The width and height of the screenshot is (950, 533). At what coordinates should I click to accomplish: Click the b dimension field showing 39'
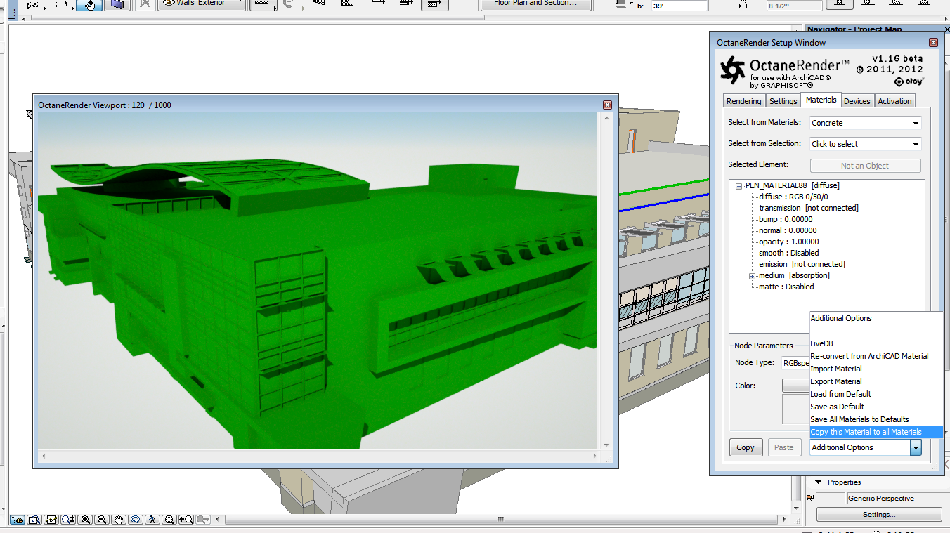679,6
